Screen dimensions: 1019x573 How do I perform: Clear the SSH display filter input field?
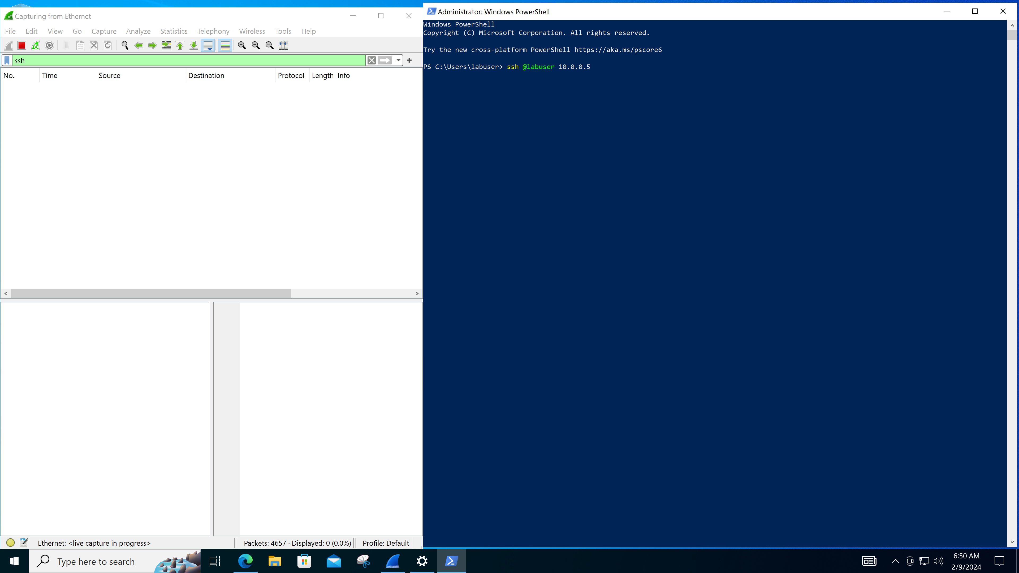click(372, 60)
